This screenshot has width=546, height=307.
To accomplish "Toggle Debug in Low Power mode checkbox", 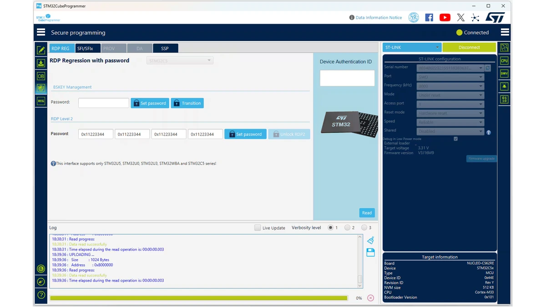I will (x=455, y=139).
